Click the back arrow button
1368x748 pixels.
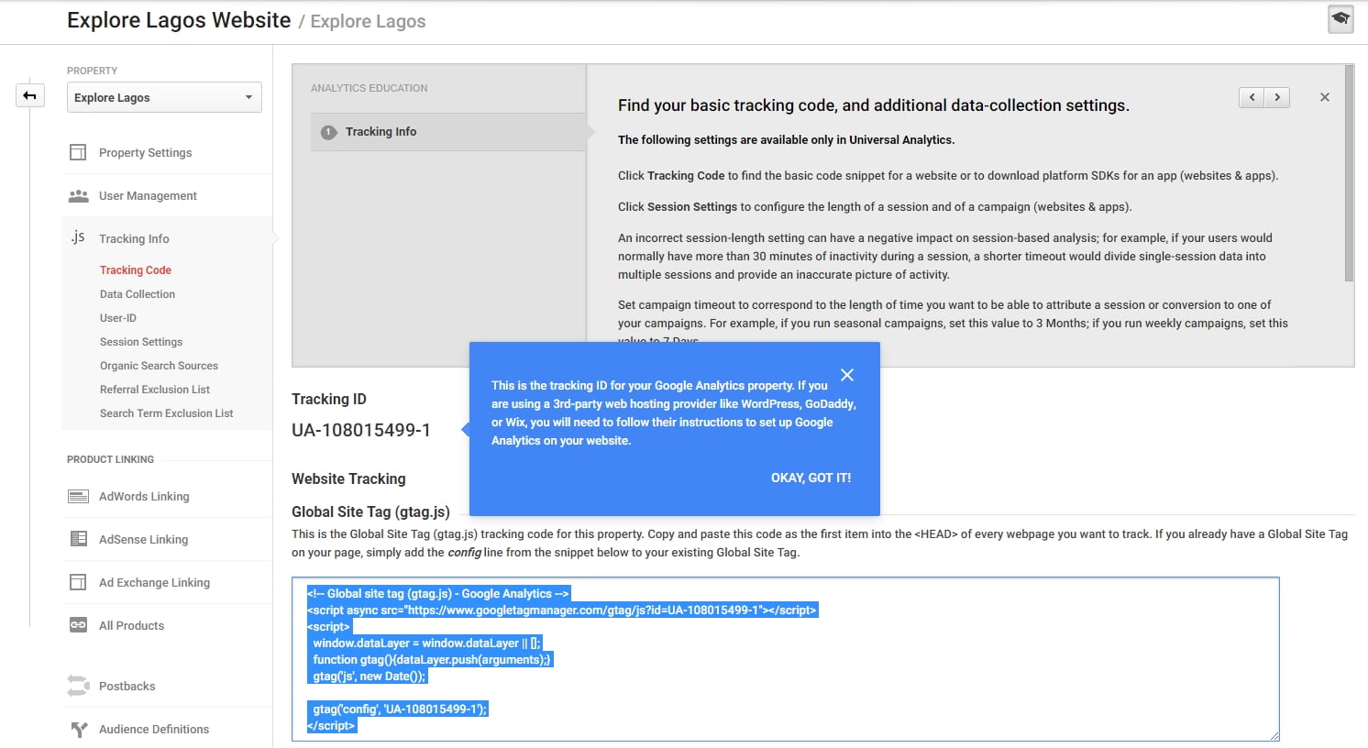(30, 95)
